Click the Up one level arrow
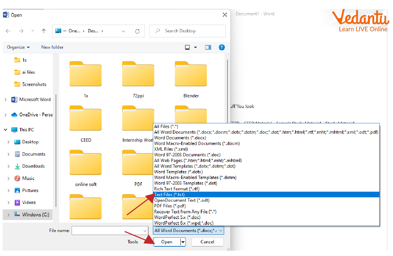 (x=44, y=31)
